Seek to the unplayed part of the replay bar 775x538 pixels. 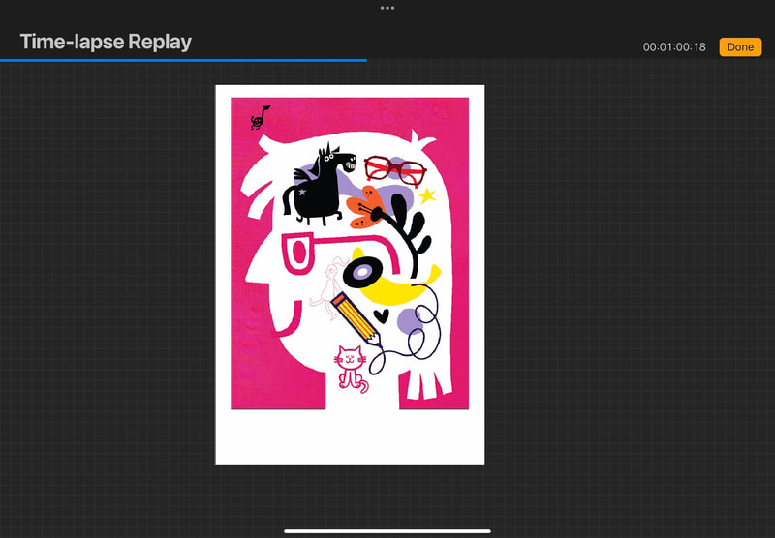(x=570, y=59)
